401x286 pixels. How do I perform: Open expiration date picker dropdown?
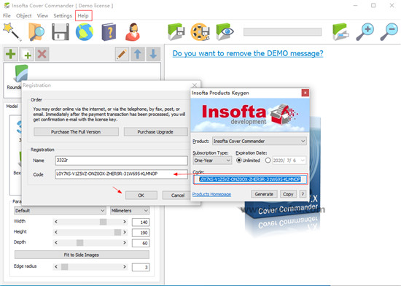[x=303, y=161]
